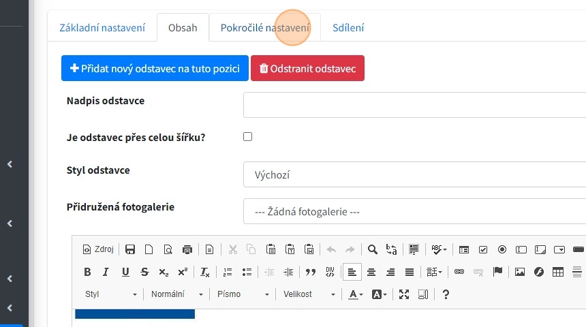Open the Základní nastavení tab
This screenshot has width=586, height=327.
[102, 28]
